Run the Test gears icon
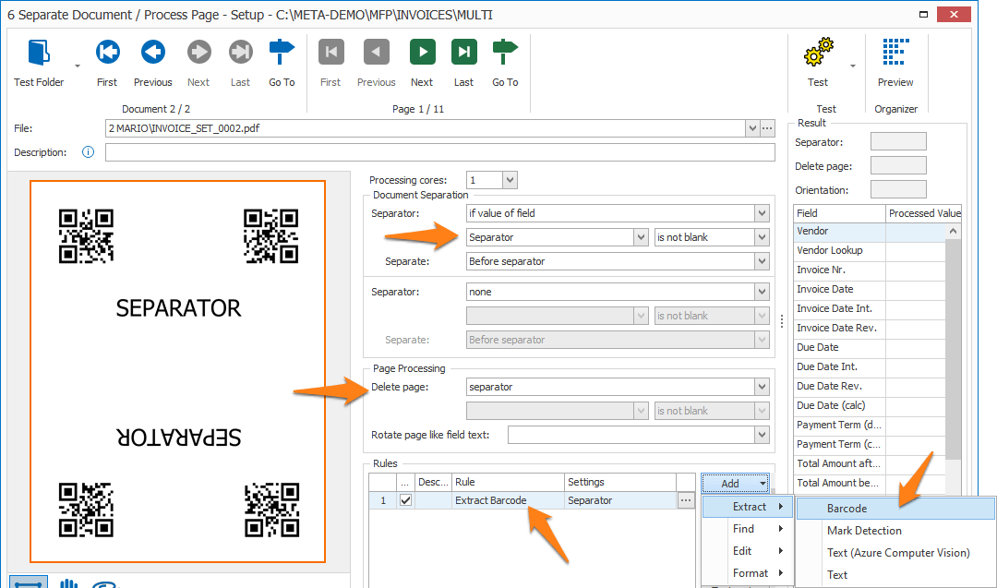This screenshot has height=588, width=997. click(818, 52)
